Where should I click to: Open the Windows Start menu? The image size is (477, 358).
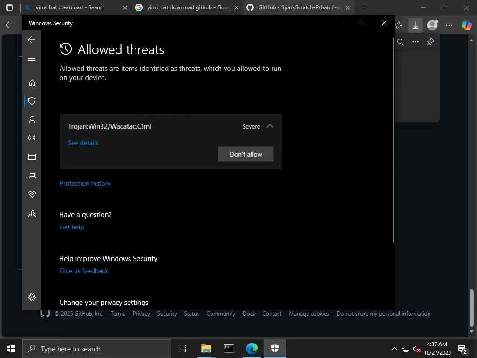(x=11, y=349)
